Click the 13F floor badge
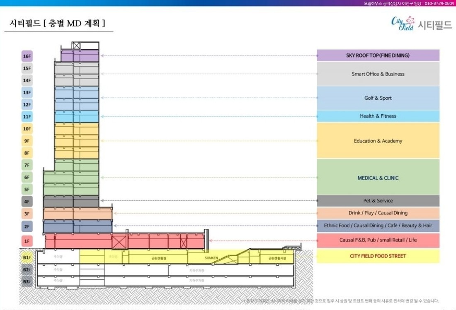456x310 pixels. (x=27, y=93)
